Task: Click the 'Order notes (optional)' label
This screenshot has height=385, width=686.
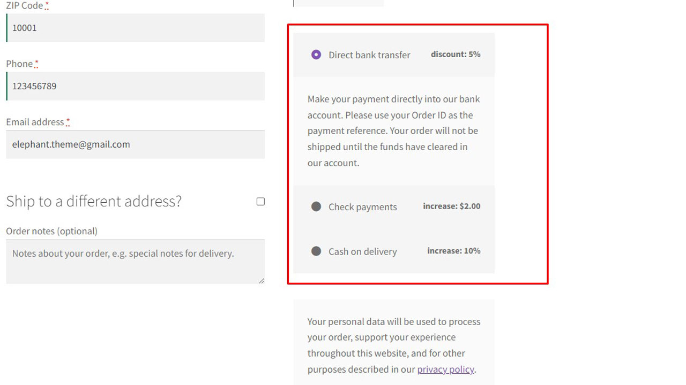Action: coord(51,231)
